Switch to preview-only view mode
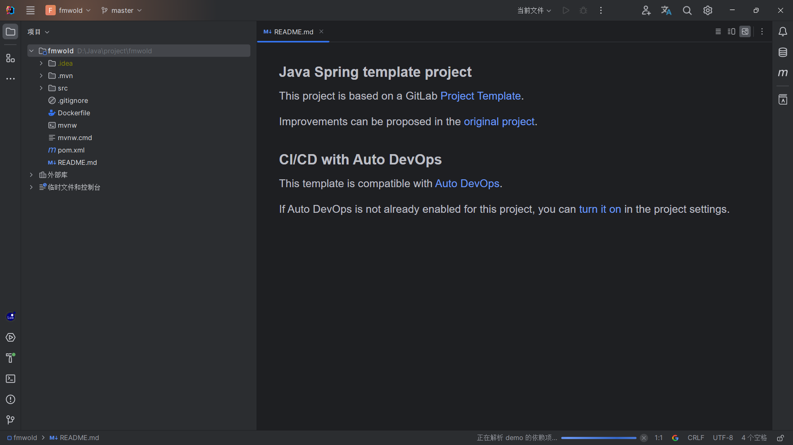The width and height of the screenshot is (793, 445). point(745,32)
